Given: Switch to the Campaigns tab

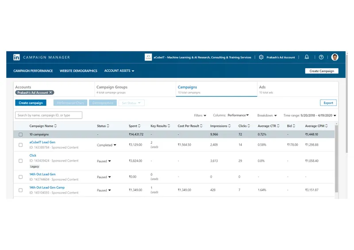Looking at the screenshot, I should (216, 89).
